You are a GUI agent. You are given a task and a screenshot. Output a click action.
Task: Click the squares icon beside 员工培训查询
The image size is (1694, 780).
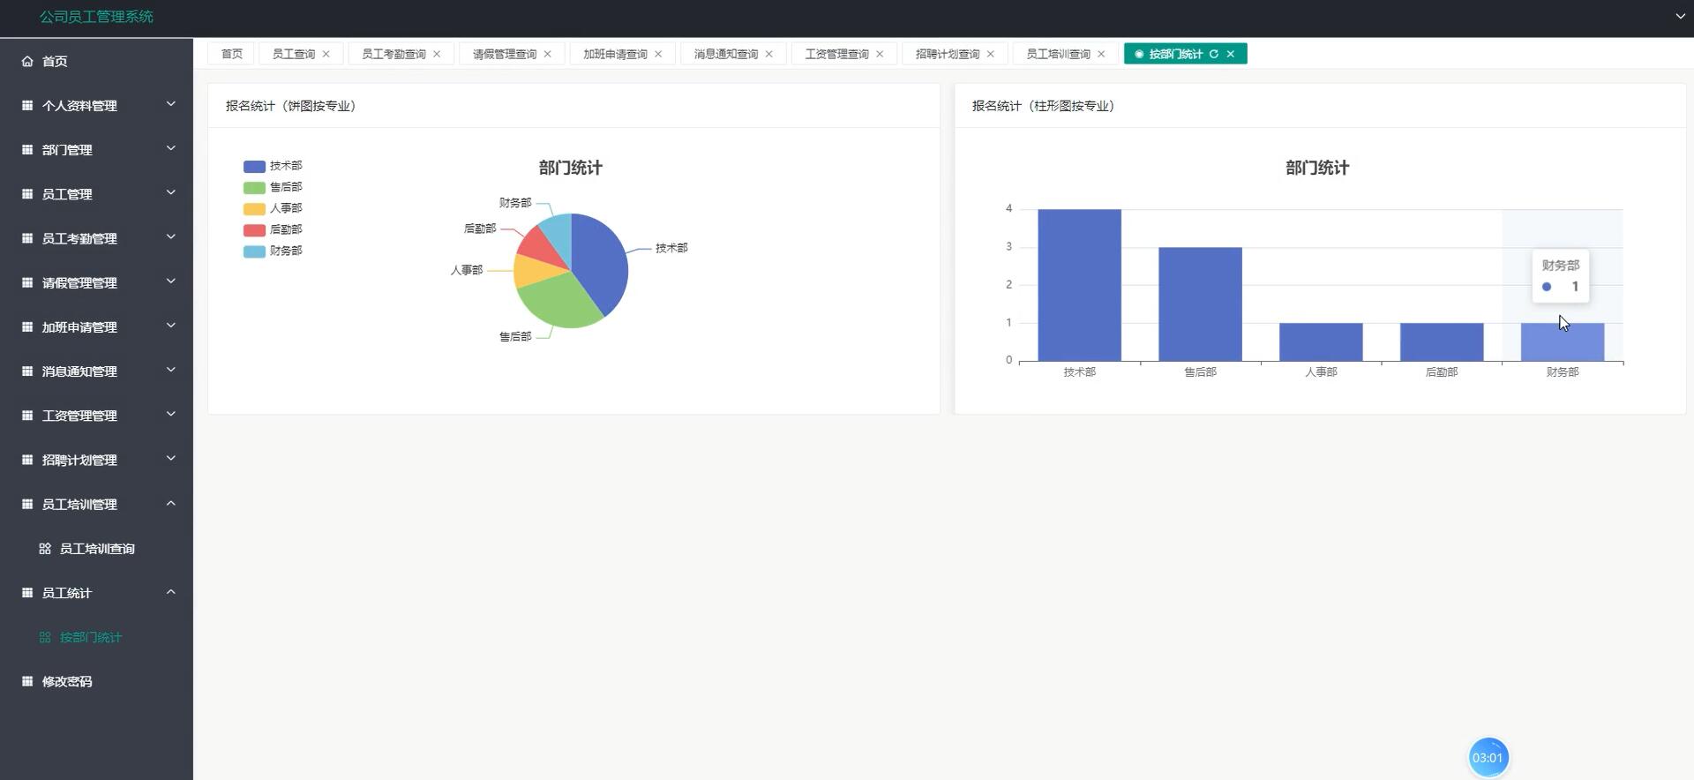tap(45, 549)
